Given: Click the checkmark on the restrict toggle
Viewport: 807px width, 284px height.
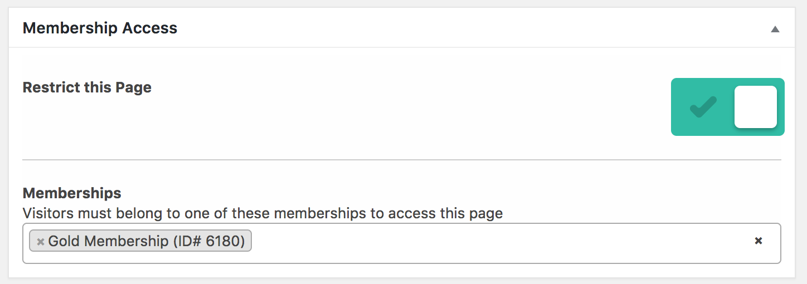Looking at the screenshot, I should [703, 107].
